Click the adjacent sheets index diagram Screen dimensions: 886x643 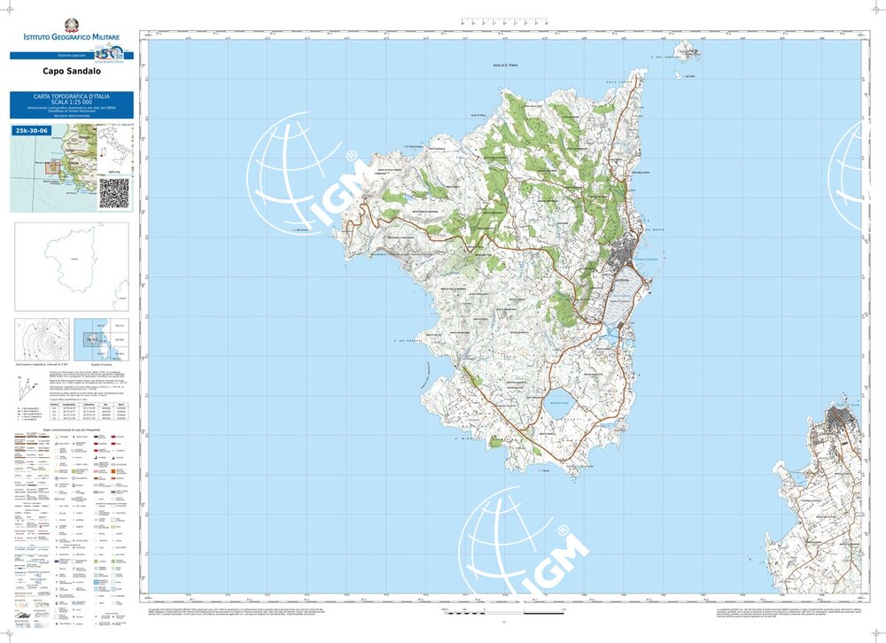pyautogui.click(x=100, y=340)
